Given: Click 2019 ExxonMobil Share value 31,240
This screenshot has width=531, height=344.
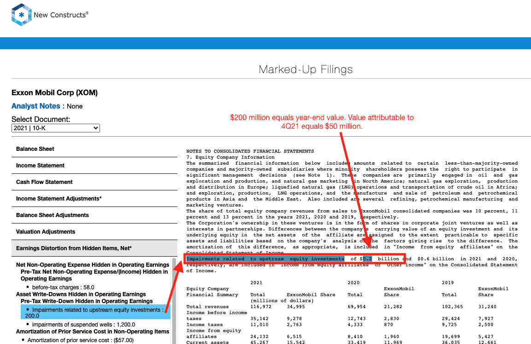Looking at the screenshot, I should tap(487, 307).
